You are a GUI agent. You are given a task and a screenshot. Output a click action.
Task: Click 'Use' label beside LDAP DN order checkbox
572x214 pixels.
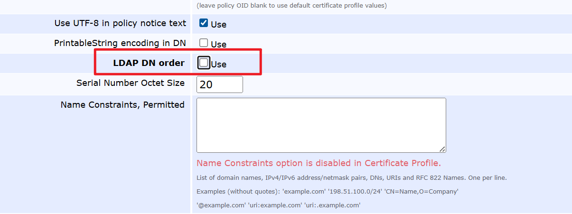click(218, 64)
